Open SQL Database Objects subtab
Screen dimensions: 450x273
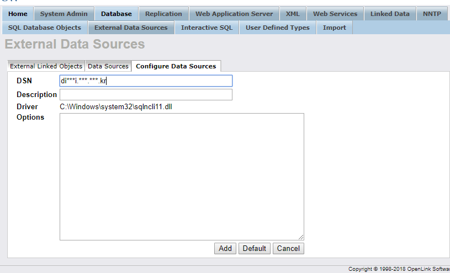tap(45, 28)
